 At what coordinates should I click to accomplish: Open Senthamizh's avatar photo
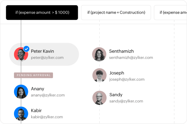99,54
